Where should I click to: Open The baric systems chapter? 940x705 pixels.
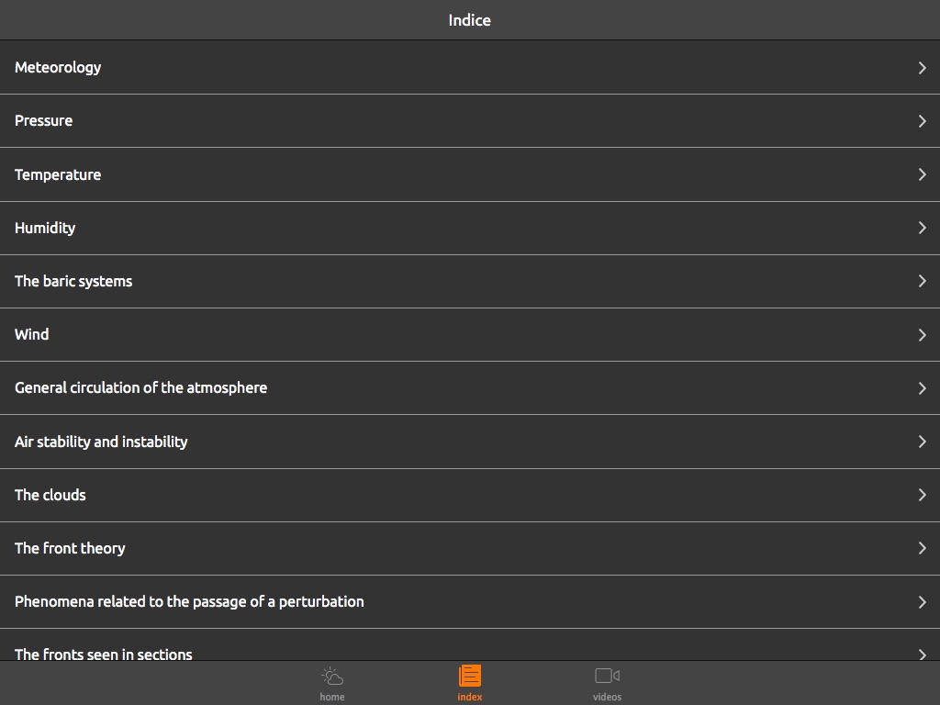(73, 281)
